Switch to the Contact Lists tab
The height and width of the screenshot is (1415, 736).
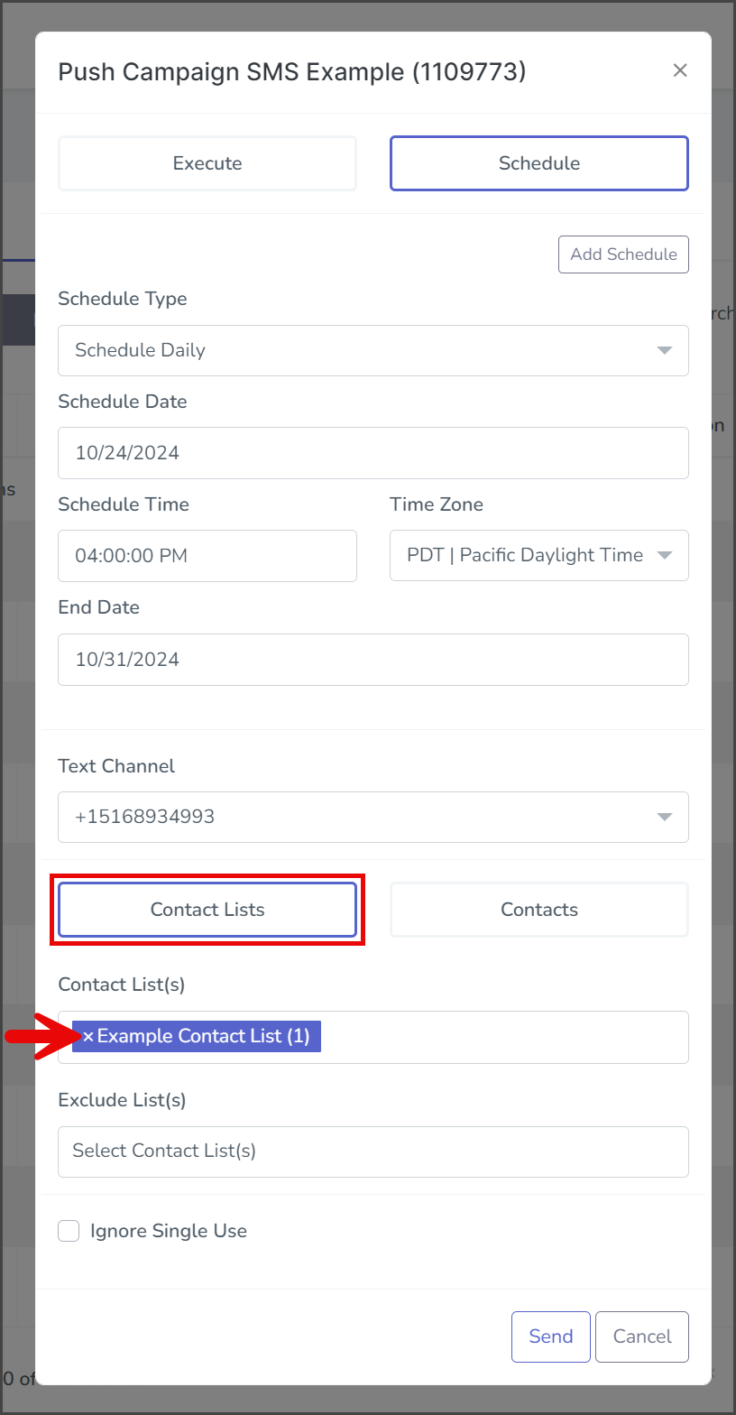pos(207,910)
